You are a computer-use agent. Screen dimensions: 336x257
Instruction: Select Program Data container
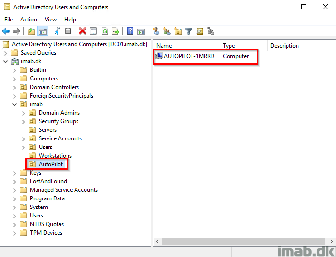point(47,198)
